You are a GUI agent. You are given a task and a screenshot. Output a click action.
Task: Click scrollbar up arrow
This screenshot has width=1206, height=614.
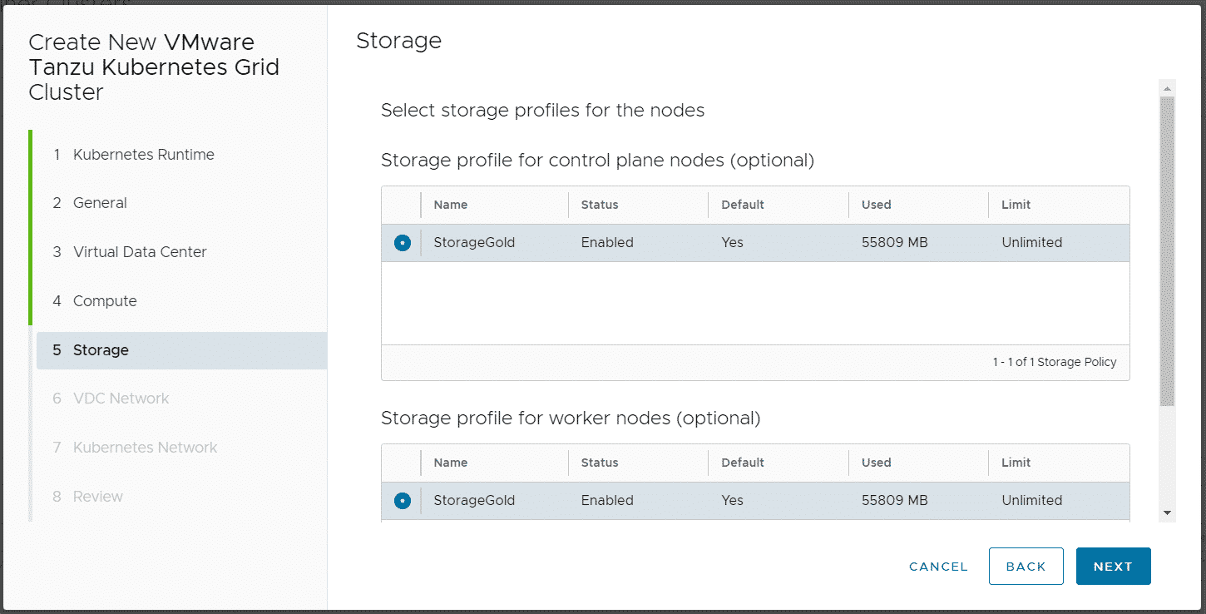click(x=1167, y=88)
